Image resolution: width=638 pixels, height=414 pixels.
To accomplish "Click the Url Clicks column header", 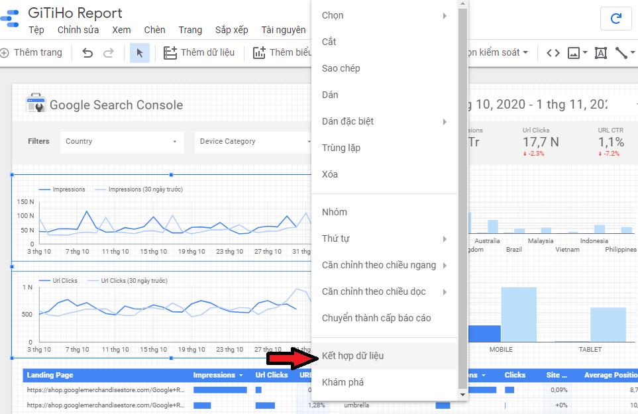I will click(272, 376).
